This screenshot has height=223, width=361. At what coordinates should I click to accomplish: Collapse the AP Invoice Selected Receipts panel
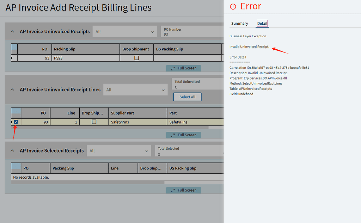[x=12, y=150]
